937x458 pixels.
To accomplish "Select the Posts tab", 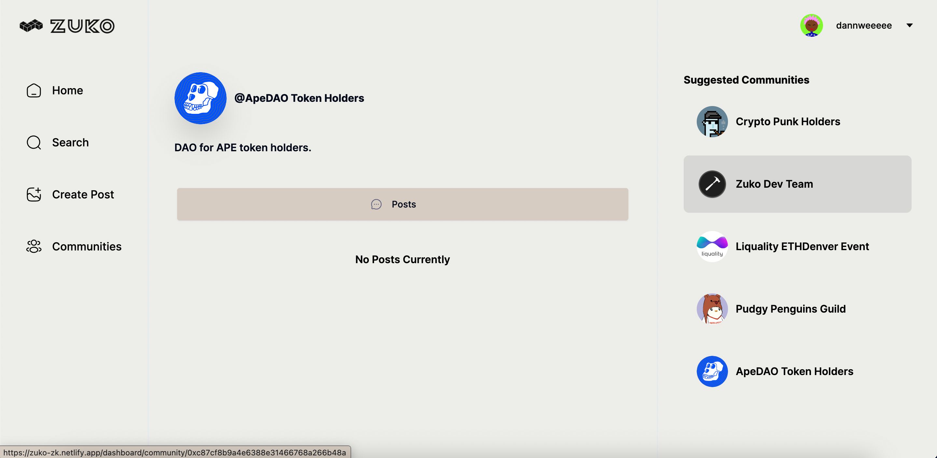I will pos(403,204).
